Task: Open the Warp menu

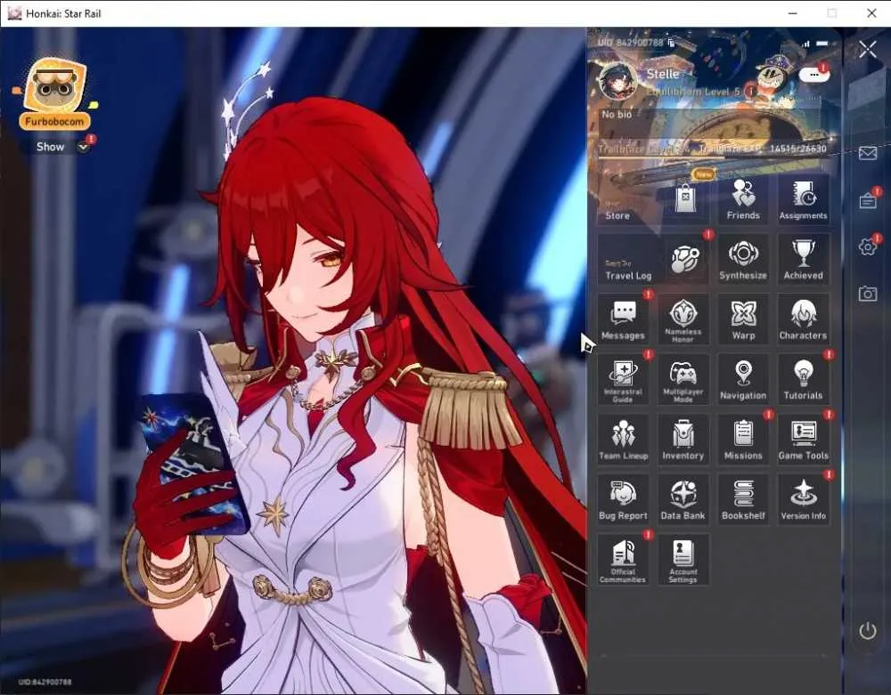Action: pos(743,320)
